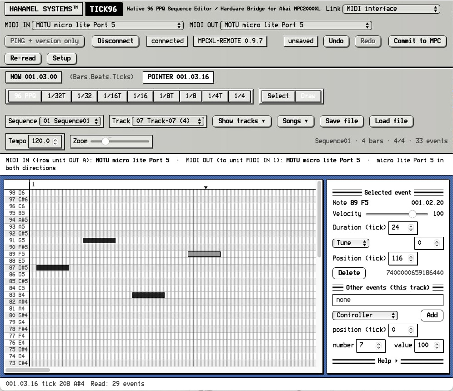Click the unsaved status indicator
Image resolution: width=453 pixels, height=391 pixels.
(x=301, y=41)
